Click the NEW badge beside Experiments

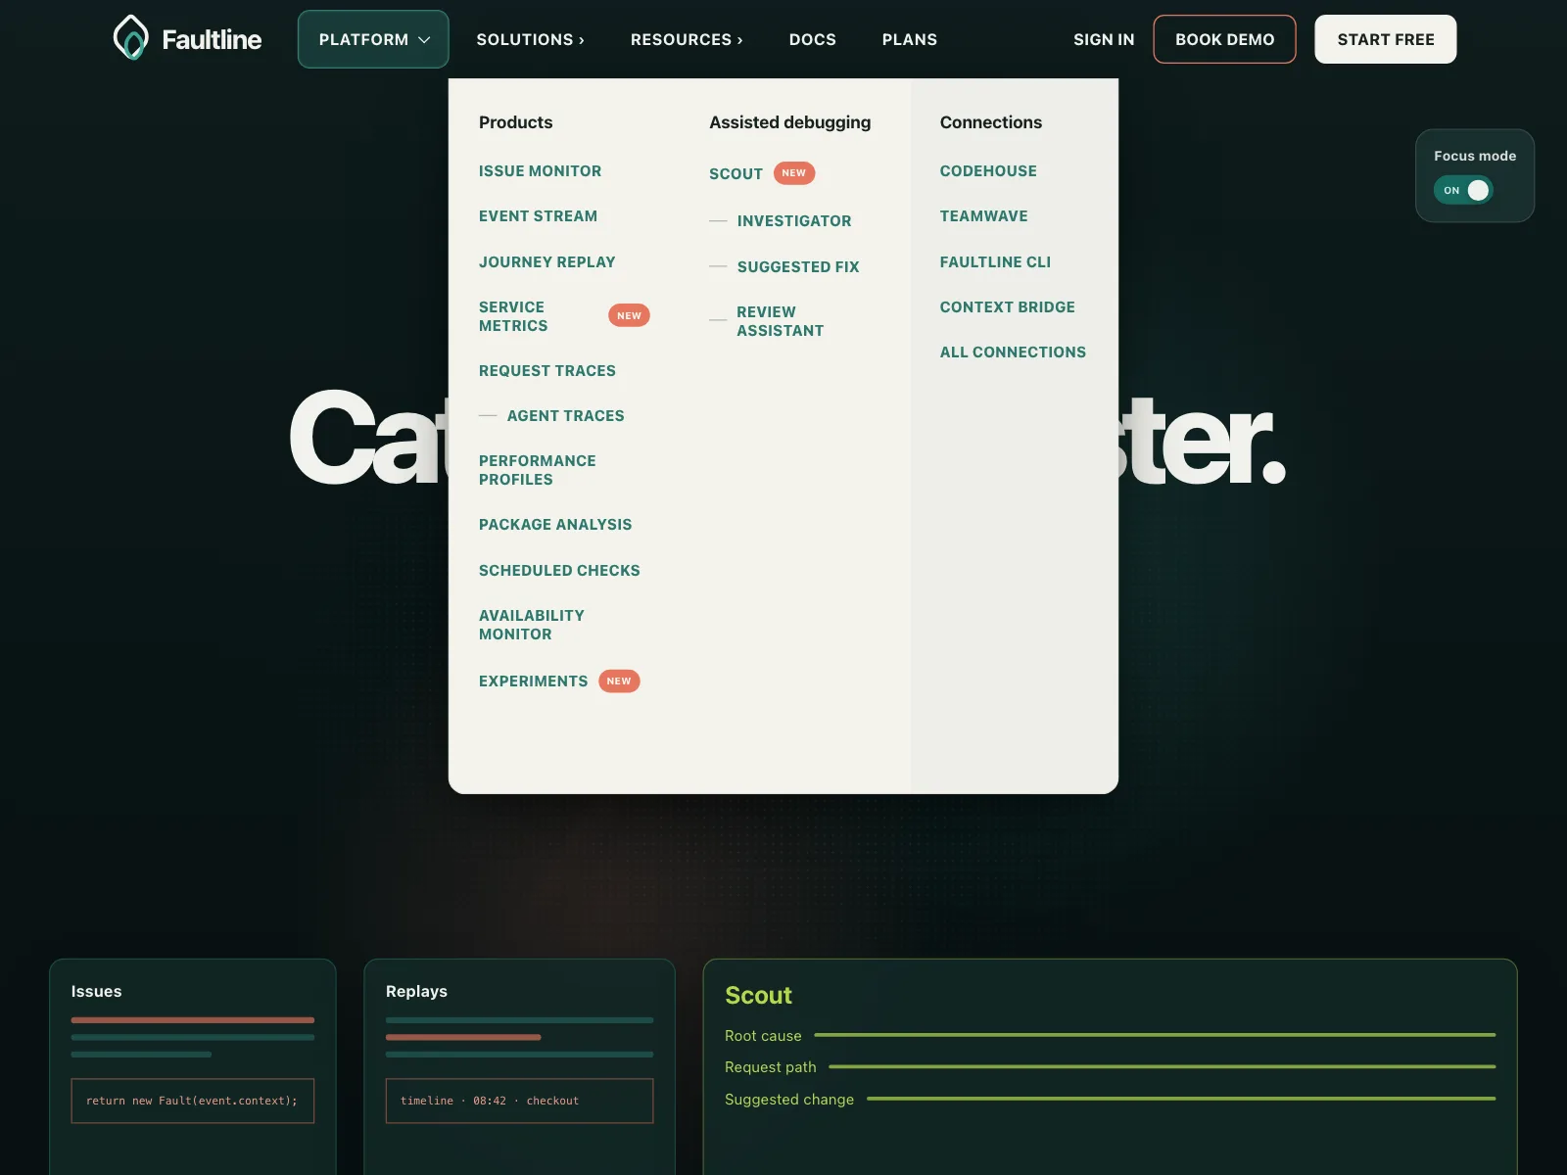tap(619, 681)
